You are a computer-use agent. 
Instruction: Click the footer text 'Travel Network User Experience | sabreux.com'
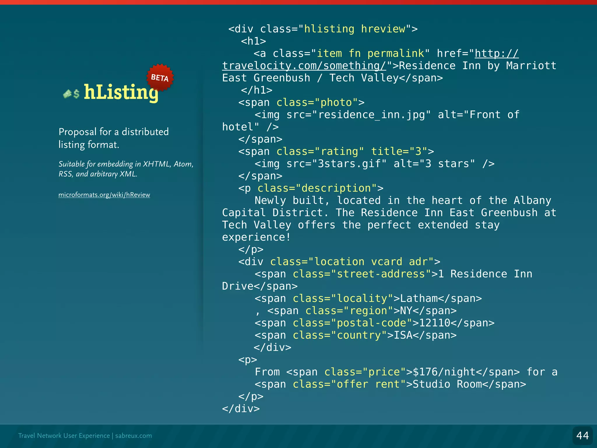pyautogui.click(x=85, y=435)
